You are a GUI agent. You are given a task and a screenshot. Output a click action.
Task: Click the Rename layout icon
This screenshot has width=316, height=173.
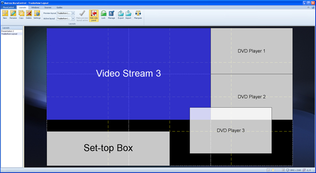13,15
